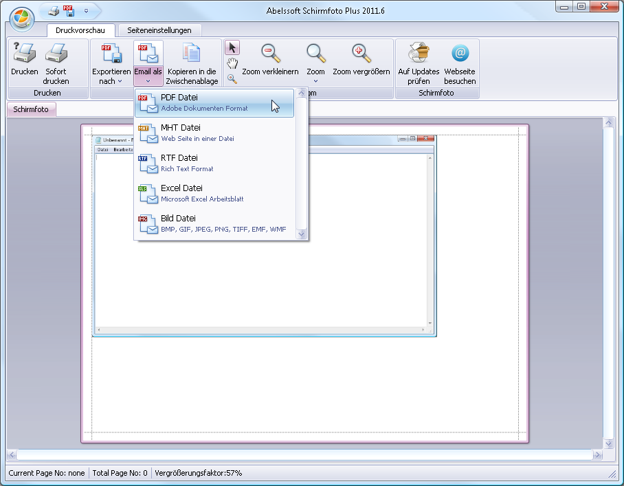624x486 pixels.
Task: Select the arrow pointer tool
Action: (x=232, y=47)
